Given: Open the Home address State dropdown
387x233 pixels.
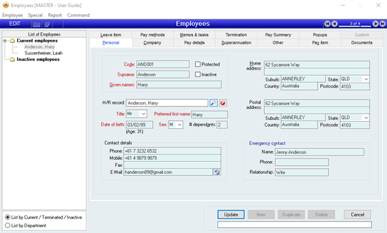Looking at the screenshot, I should coord(366,79).
